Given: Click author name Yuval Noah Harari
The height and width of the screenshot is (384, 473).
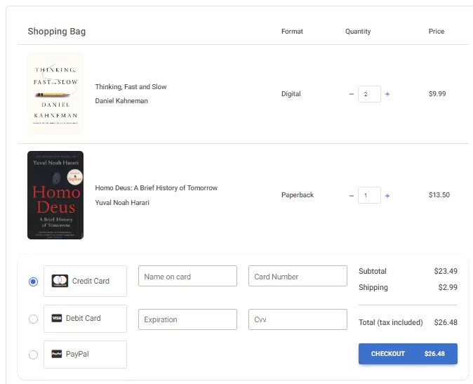Looking at the screenshot, I should coord(122,203).
